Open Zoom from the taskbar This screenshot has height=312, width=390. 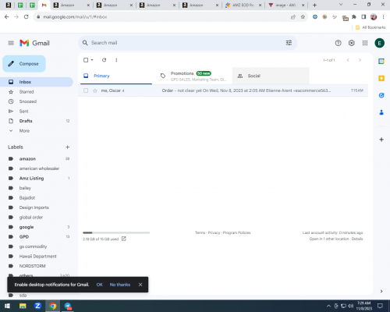(37, 306)
